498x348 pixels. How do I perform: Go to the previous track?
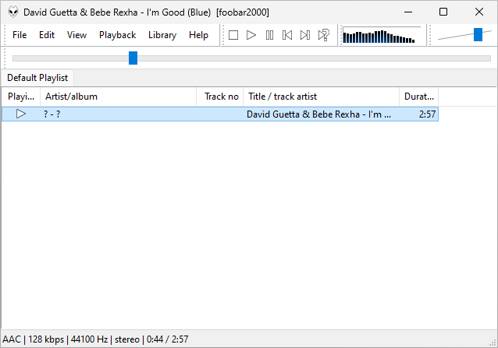287,35
